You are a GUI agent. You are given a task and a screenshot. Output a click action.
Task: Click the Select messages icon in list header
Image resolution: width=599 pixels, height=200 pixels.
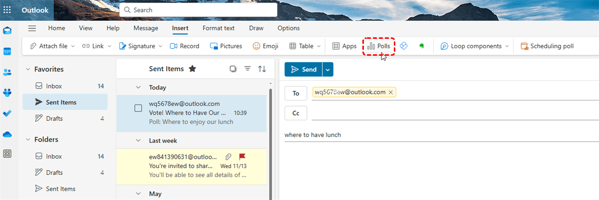[x=233, y=69]
